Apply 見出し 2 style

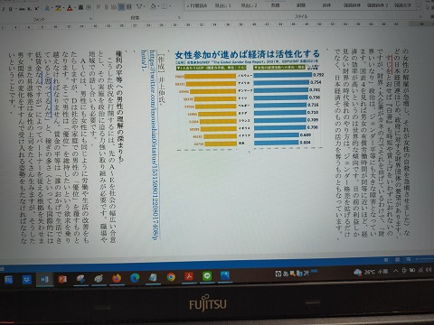250,5
